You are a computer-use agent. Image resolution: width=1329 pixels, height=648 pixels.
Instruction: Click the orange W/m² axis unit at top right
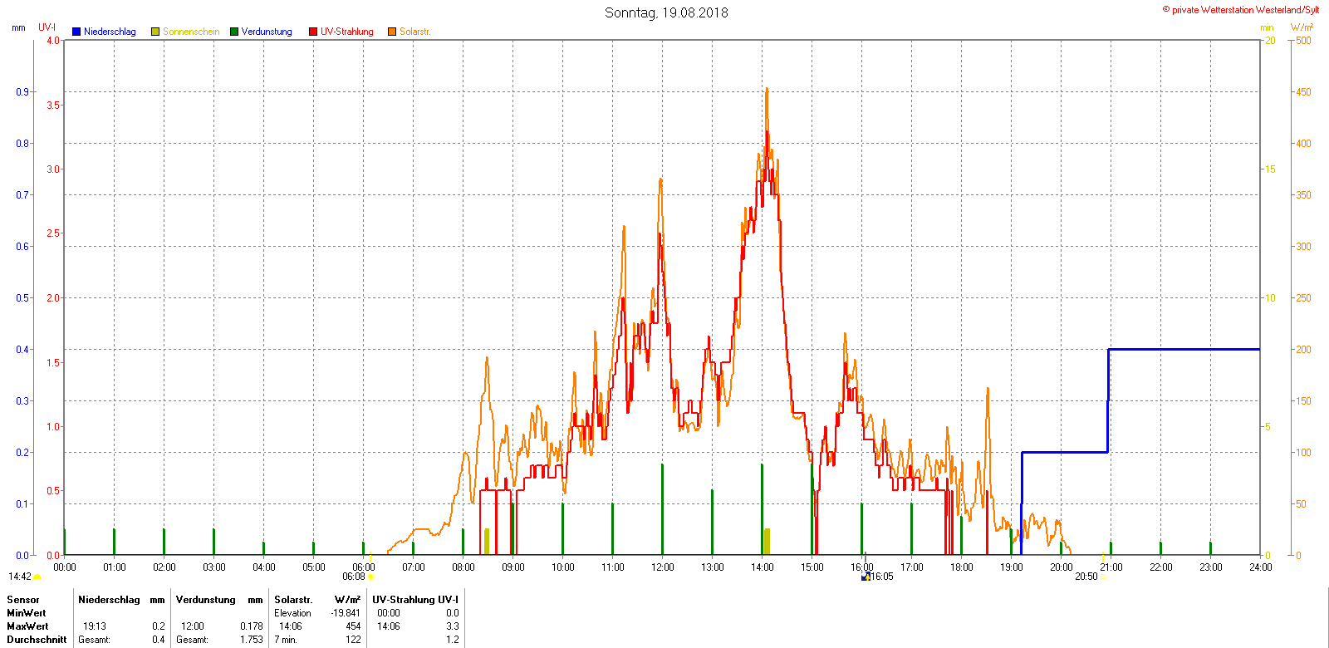coord(1302,27)
